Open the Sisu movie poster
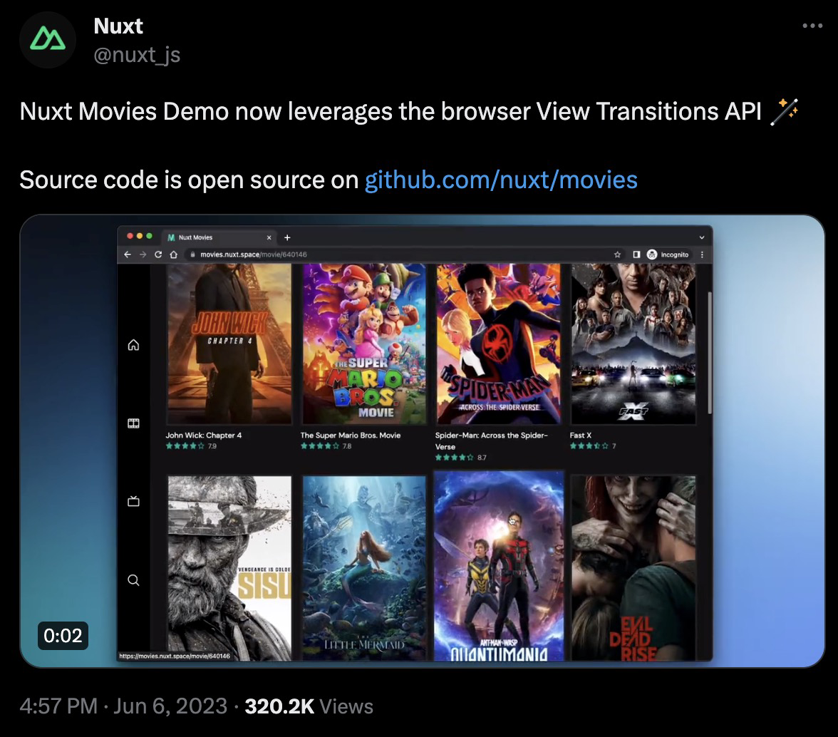Image resolution: width=838 pixels, height=737 pixels. click(x=229, y=568)
